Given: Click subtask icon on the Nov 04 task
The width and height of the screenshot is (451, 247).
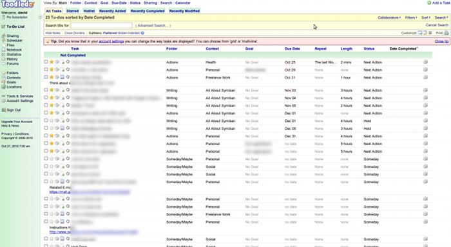Looking at the screenshot, I should coord(57,98).
